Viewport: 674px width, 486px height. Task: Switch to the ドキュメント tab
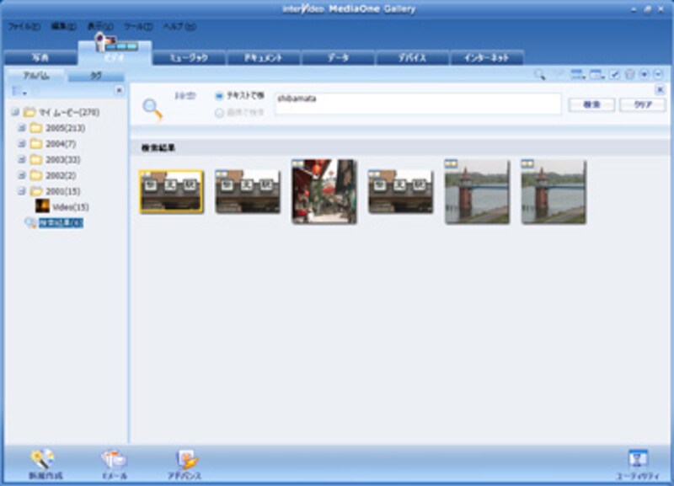tap(264, 57)
